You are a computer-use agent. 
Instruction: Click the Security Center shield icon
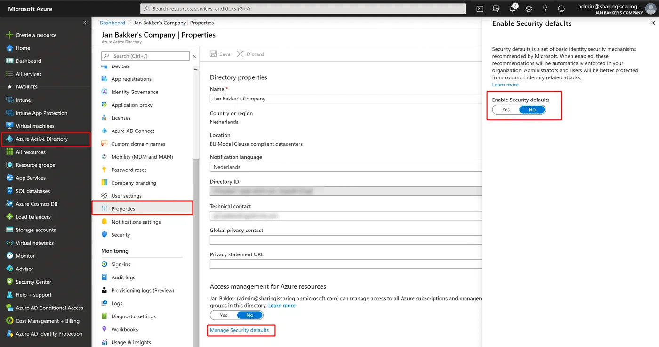[9, 282]
